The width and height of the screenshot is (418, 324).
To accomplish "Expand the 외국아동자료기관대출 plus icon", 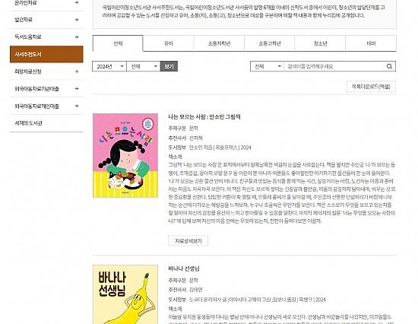I will point(77,89).
